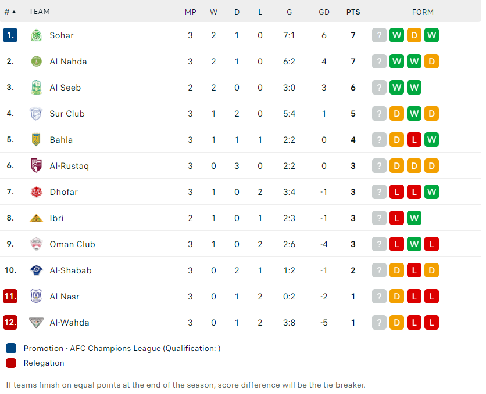Open the Al Nahda club logo

[x=36, y=62]
